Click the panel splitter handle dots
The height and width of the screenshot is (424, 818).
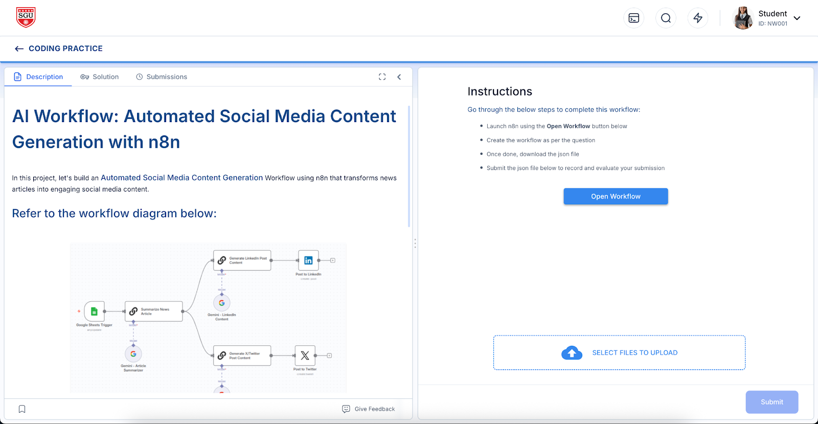pyautogui.click(x=415, y=244)
